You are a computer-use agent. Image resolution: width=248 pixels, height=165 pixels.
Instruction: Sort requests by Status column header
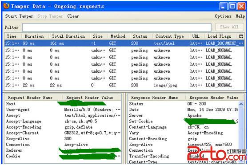coord(140,36)
